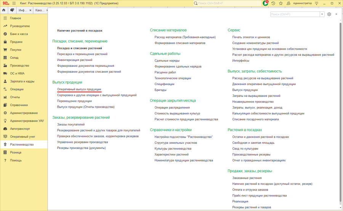Clear the menu search field X
The image size is (343, 211).
(x=322, y=14)
